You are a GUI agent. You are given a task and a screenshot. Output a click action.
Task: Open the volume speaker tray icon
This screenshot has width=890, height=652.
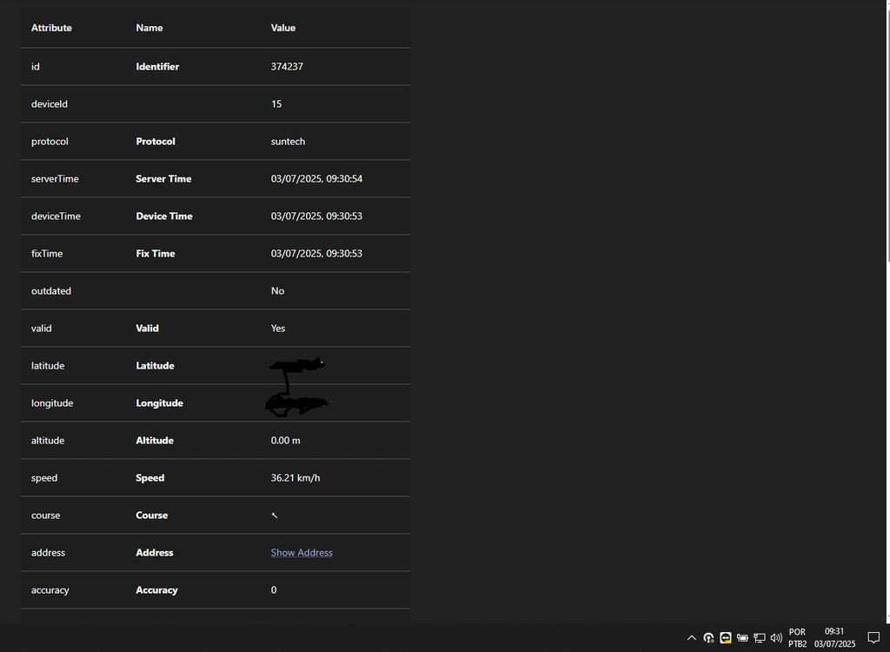[776, 638]
